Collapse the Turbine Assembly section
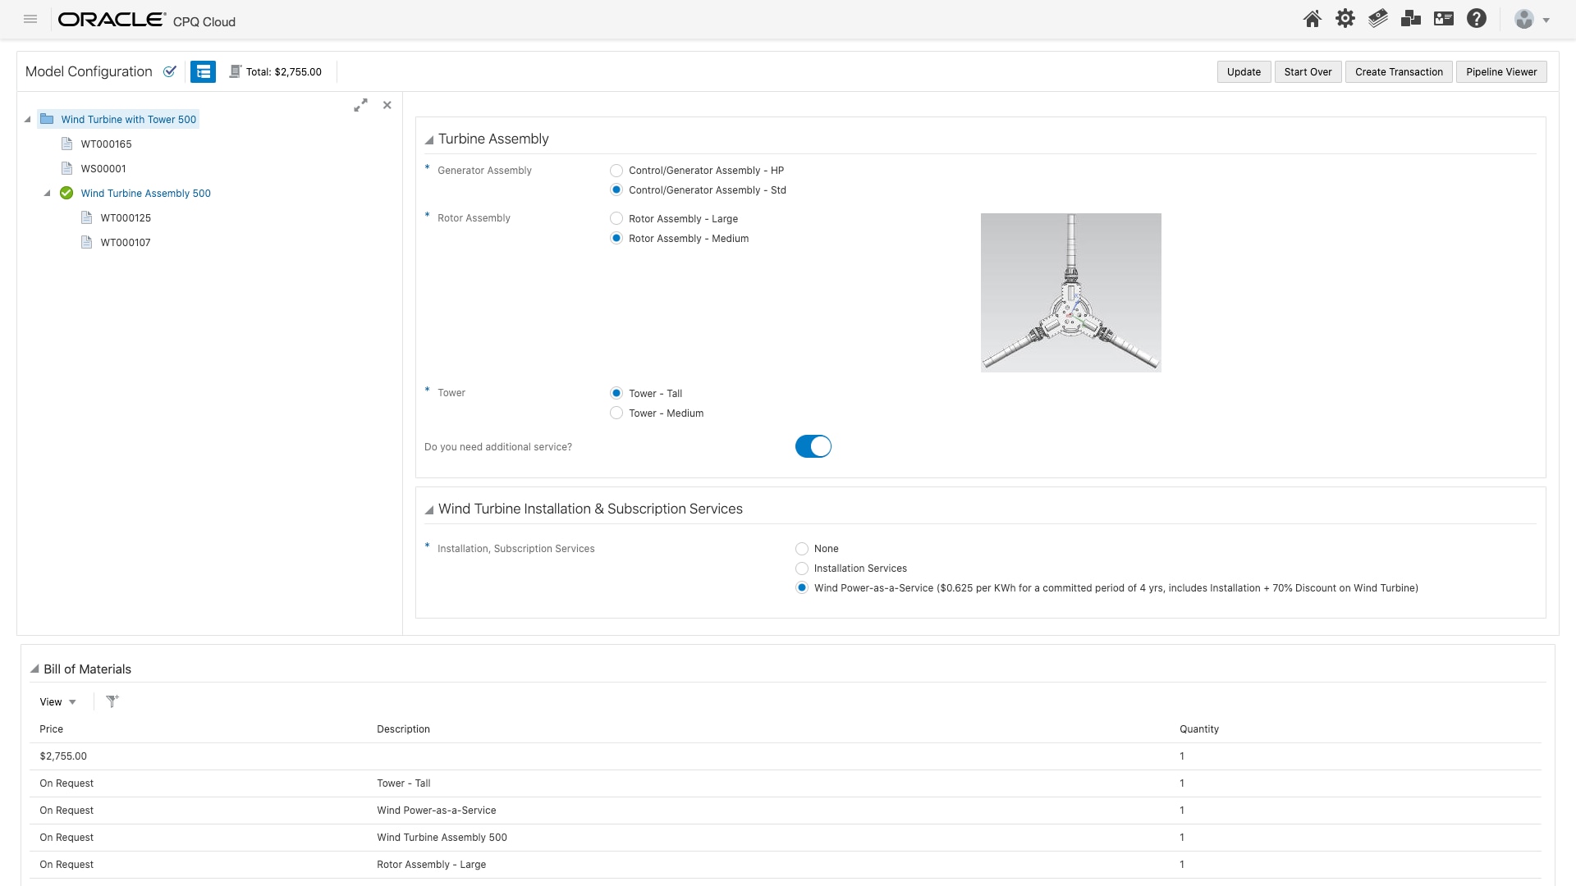Screen dimensions: 1576x886 pos(429,139)
